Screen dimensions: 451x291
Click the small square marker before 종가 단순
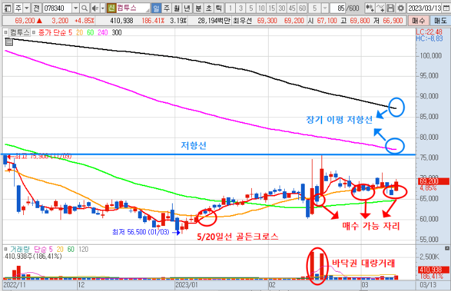[34, 32]
